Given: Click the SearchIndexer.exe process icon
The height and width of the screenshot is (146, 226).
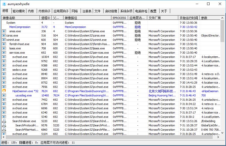Looking at the screenshot, I should (4, 121).
